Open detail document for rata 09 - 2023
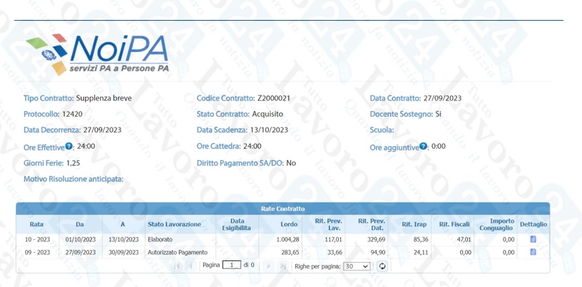Viewport: 582px width, 287px height. point(533,252)
